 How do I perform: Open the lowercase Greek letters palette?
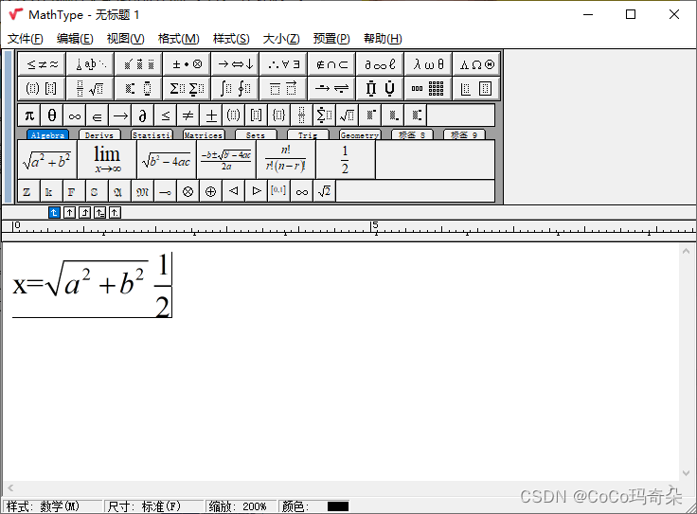tap(428, 64)
